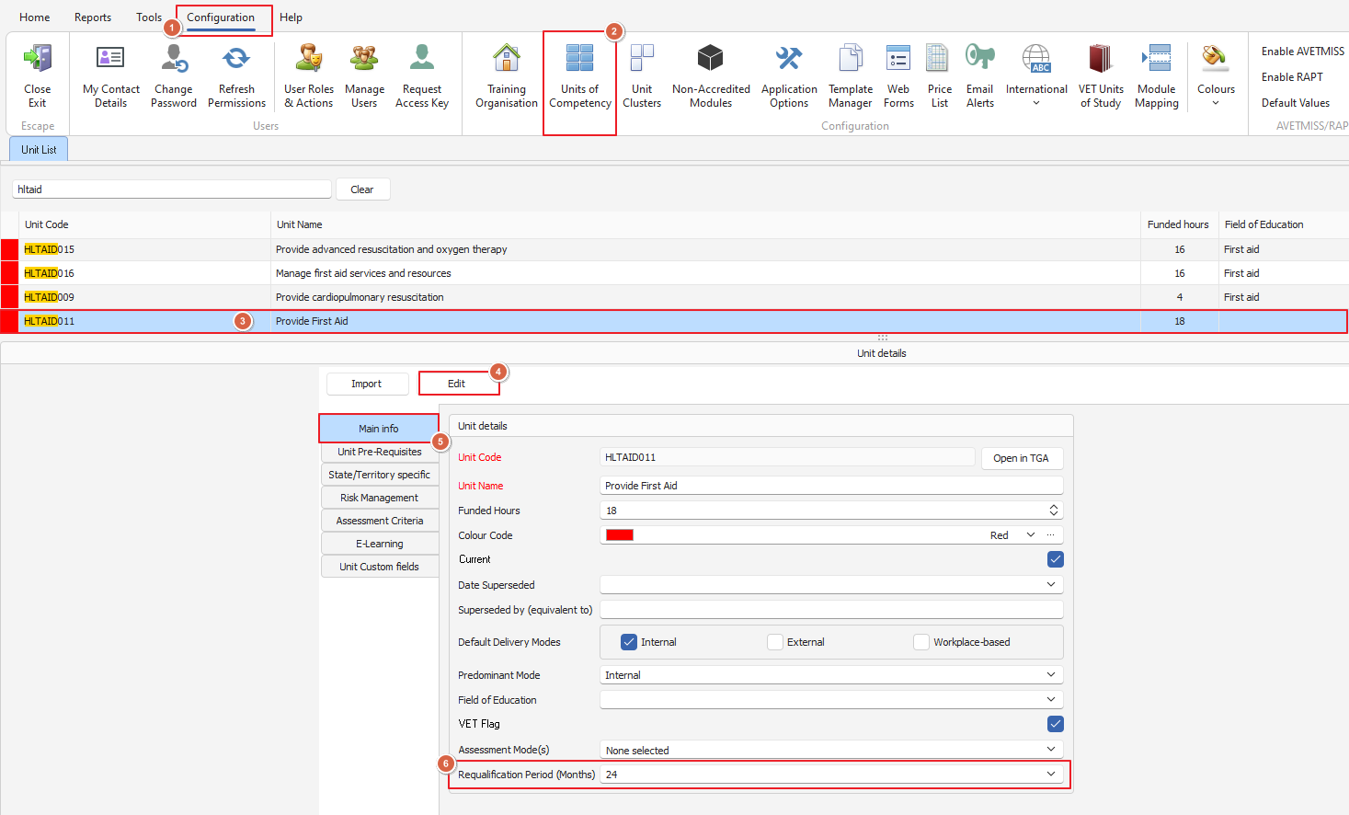Open Email Alerts settings

point(980,75)
